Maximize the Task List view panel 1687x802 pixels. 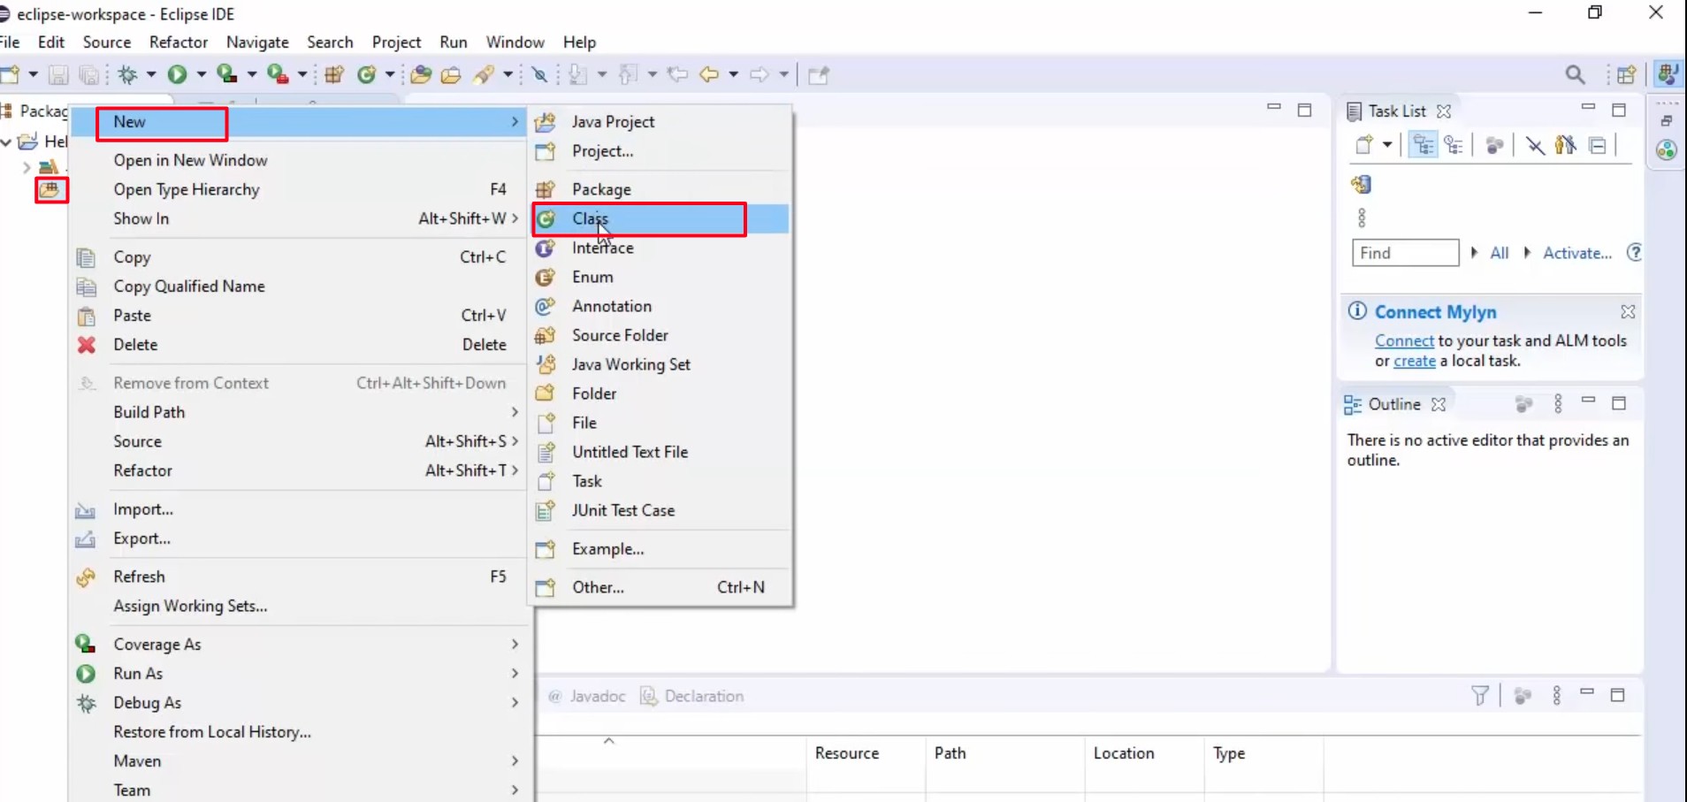point(1619,110)
